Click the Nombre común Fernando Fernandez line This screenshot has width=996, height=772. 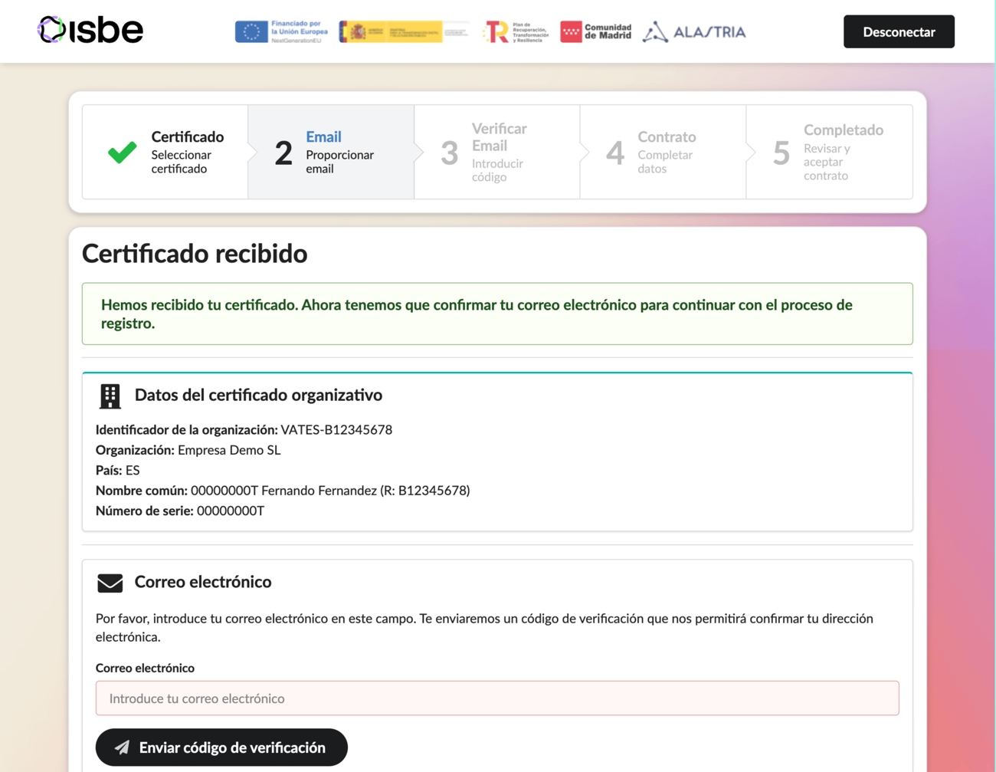[x=283, y=491]
